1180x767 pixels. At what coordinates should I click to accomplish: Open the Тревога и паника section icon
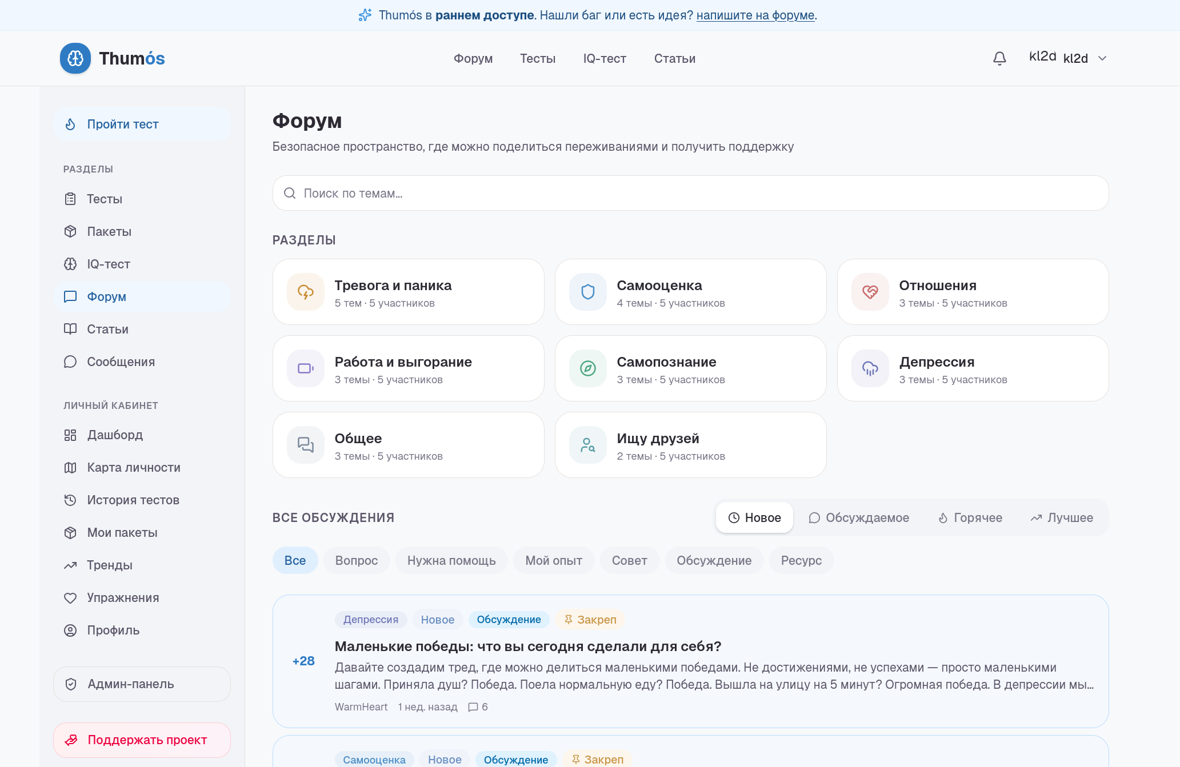click(x=306, y=292)
